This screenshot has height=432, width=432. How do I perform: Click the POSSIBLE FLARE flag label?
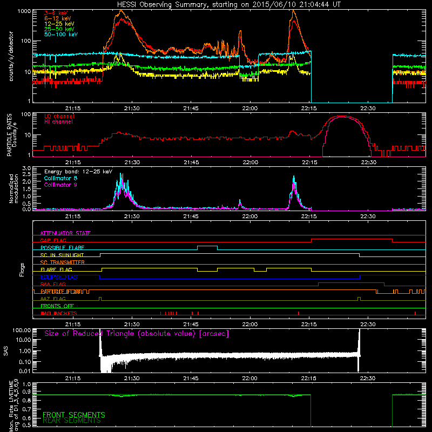[62, 248]
